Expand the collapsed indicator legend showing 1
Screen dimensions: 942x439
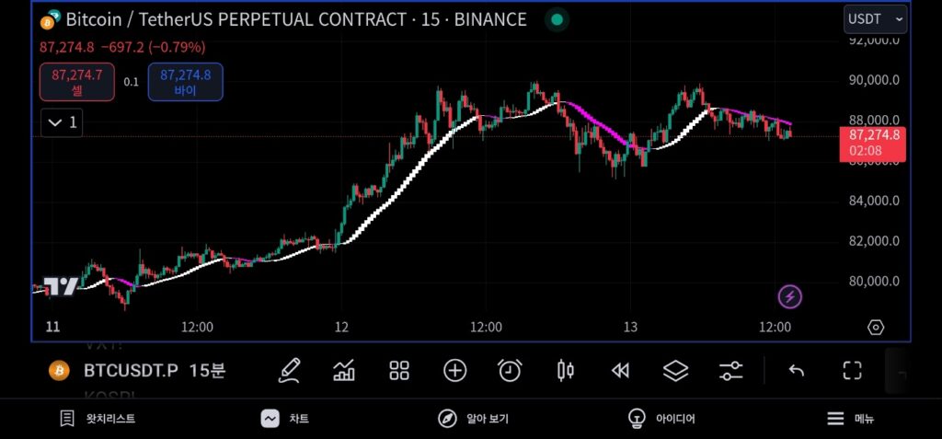tap(62, 122)
